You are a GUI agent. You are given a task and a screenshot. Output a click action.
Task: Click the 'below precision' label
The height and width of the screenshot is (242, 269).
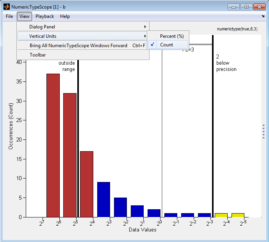[x=226, y=66]
